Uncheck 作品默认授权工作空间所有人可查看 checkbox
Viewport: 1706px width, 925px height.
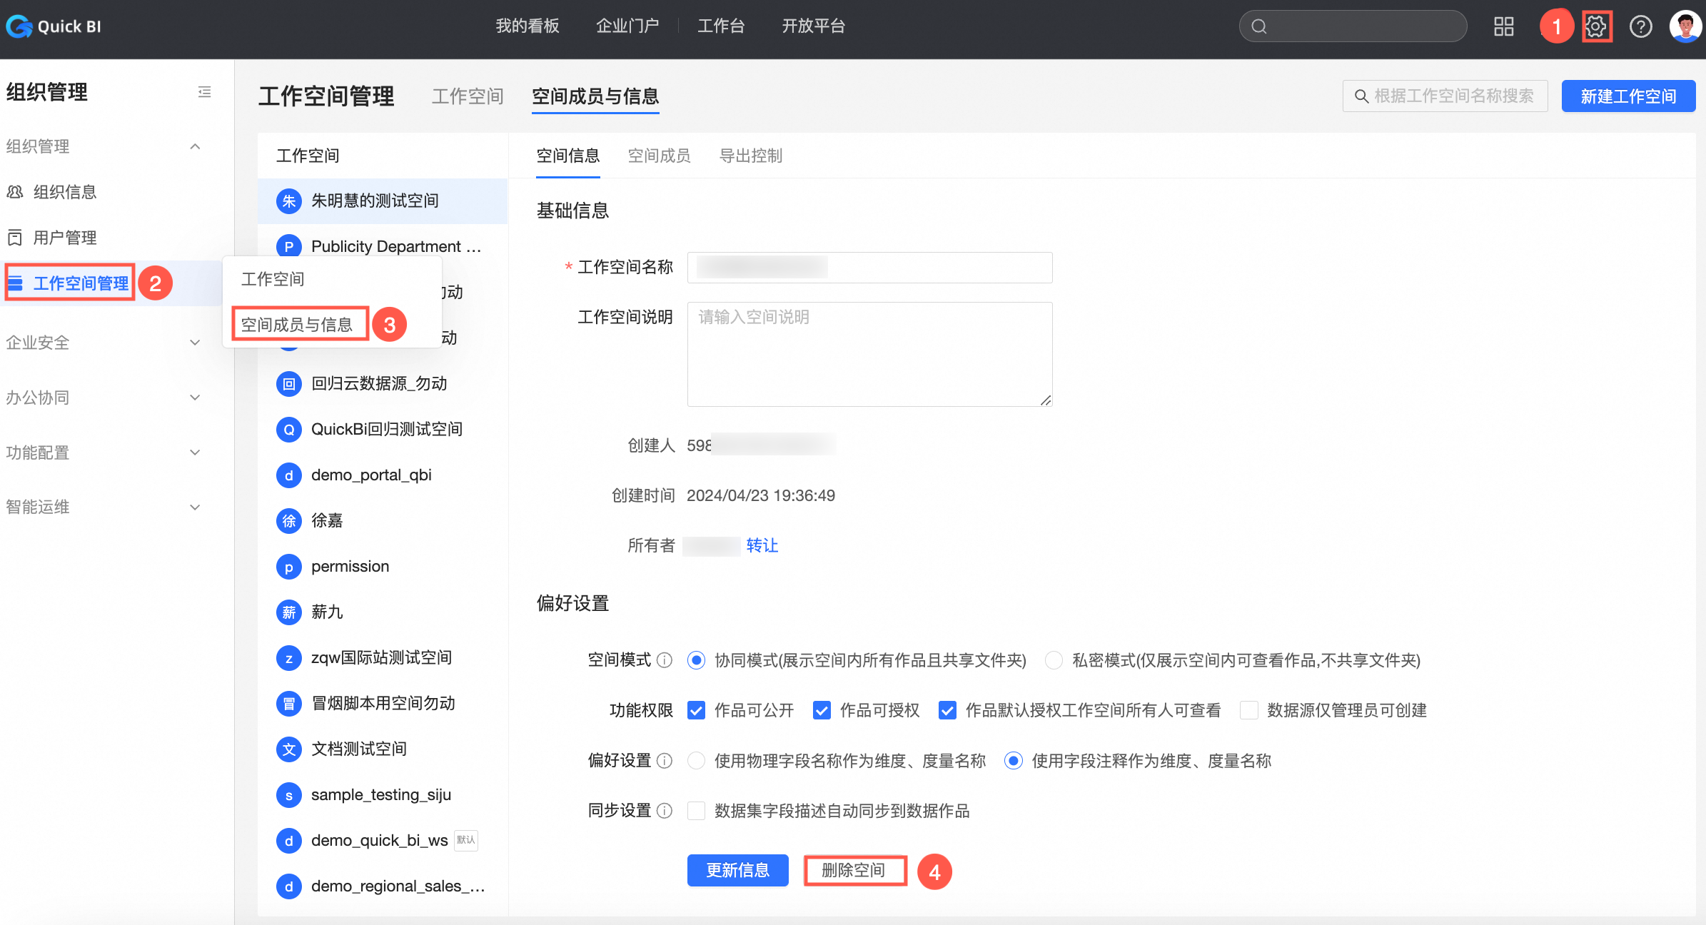coord(947,710)
